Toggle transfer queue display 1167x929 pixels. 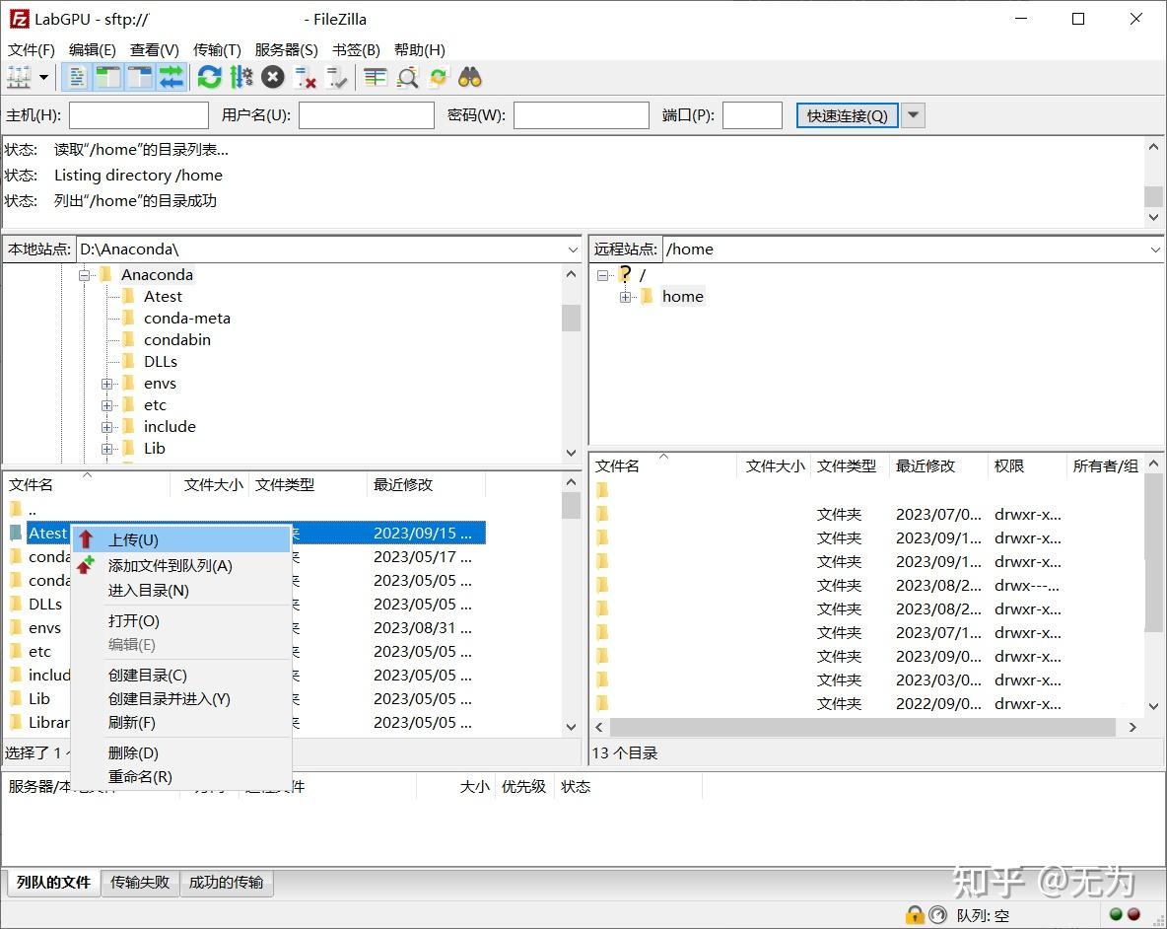172,77
